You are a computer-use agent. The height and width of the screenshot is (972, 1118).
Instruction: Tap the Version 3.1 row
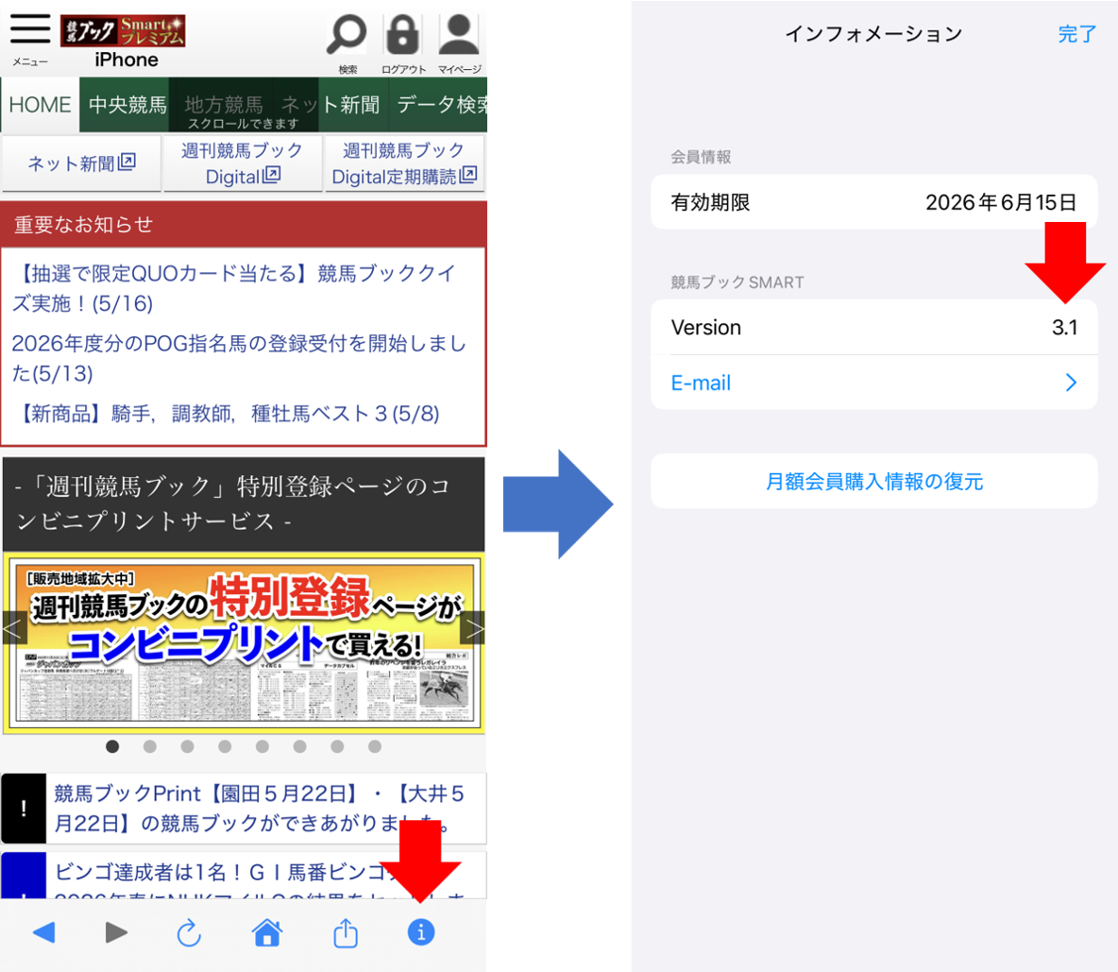(873, 328)
